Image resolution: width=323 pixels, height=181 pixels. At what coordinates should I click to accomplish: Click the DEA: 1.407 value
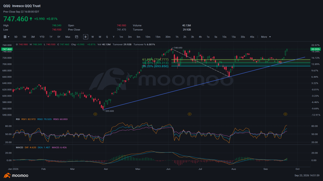point(44,147)
